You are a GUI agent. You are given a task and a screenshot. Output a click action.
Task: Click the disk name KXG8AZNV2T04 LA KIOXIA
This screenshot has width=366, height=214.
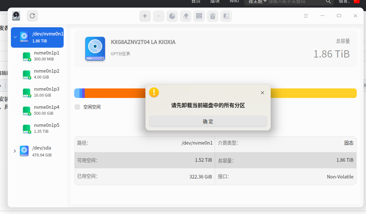coord(143,42)
